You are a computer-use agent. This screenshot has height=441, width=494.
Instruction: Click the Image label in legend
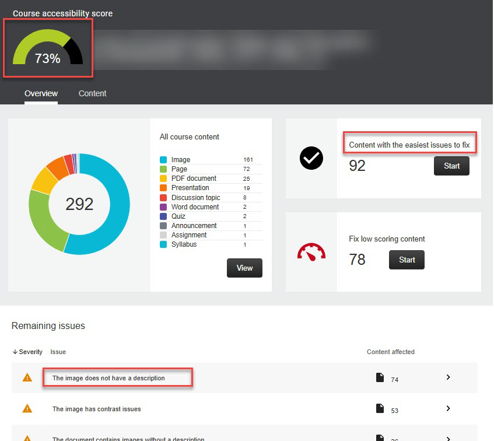(181, 160)
